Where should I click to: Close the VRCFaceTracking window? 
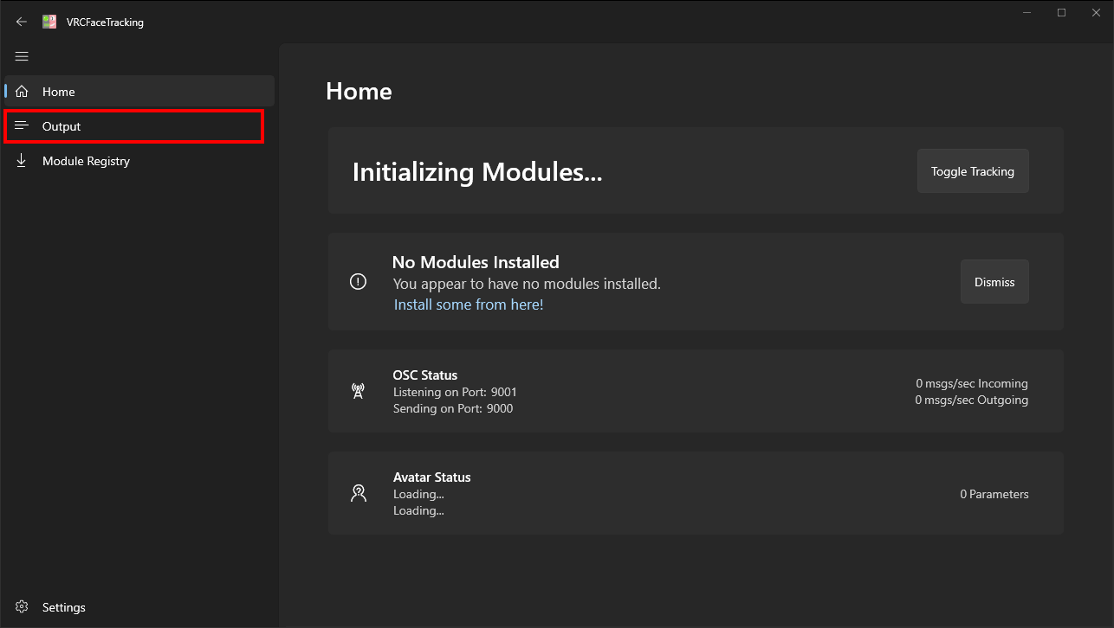pos(1095,13)
